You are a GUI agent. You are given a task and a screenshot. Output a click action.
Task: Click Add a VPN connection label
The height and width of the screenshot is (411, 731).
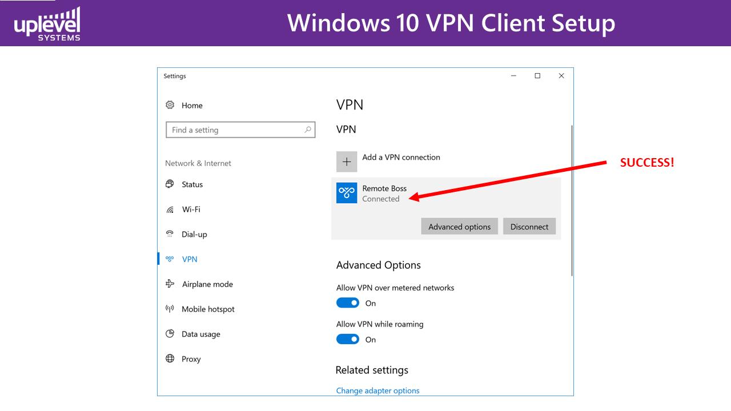click(x=401, y=157)
